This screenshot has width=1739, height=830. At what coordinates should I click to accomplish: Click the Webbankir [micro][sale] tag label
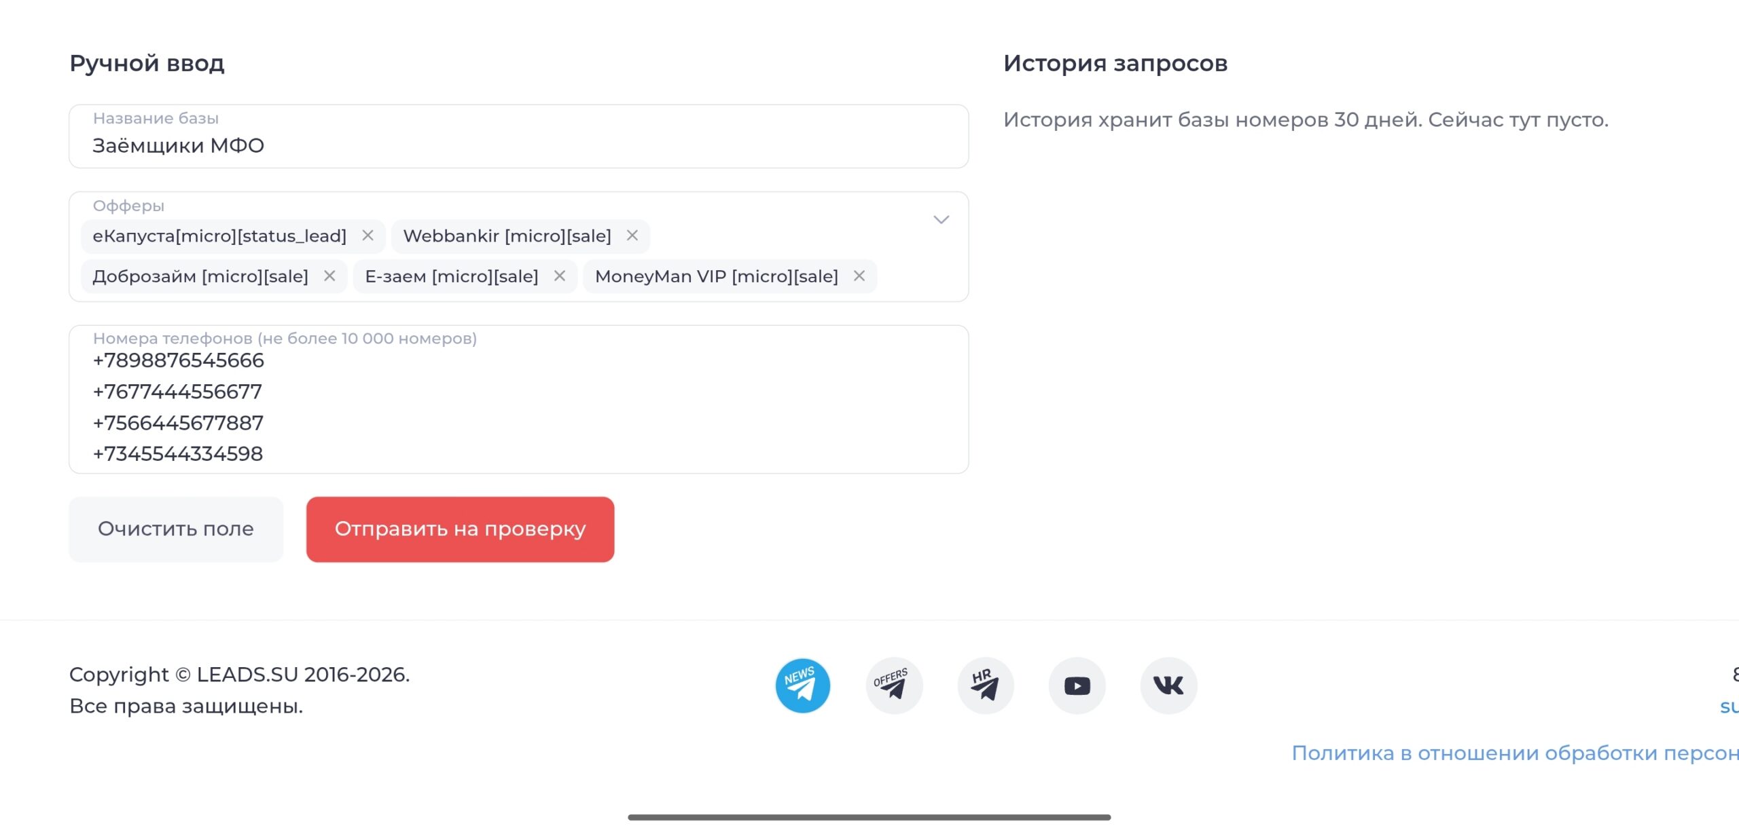[507, 235]
